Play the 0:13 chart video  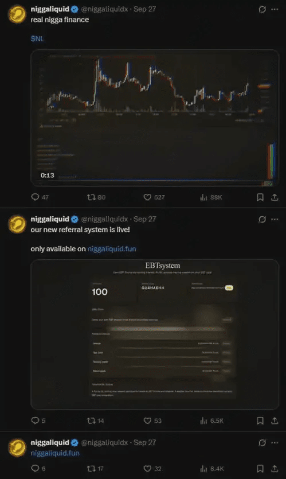155,118
